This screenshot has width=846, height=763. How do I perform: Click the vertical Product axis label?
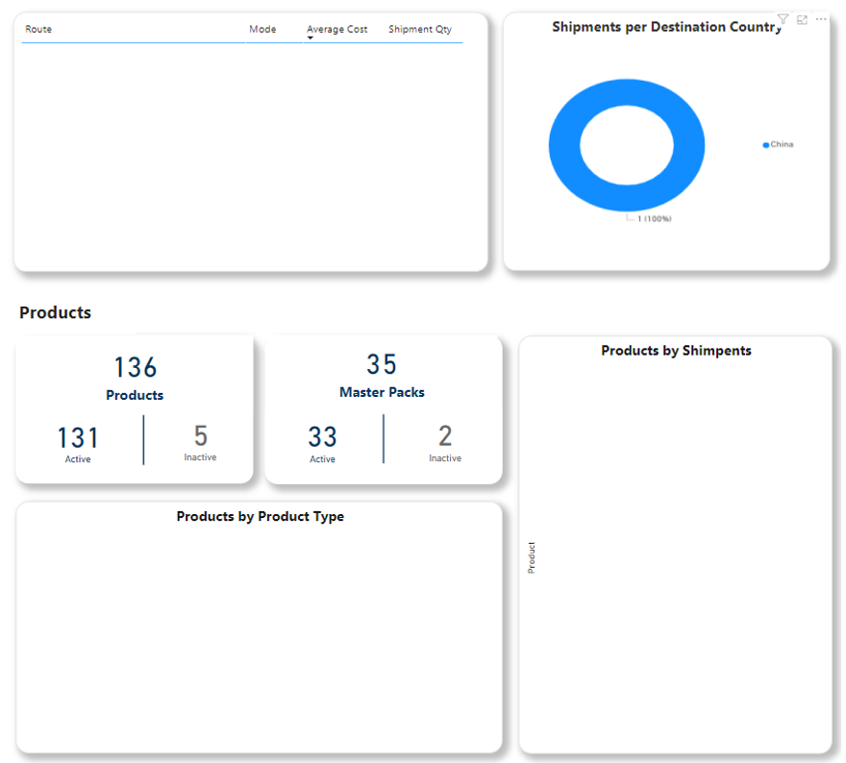[532, 557]
